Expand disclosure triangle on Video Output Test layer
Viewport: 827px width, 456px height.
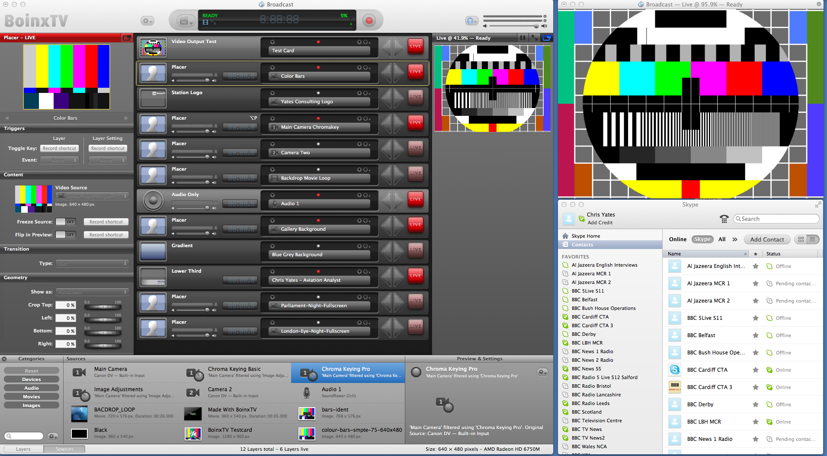click(272, 42)
